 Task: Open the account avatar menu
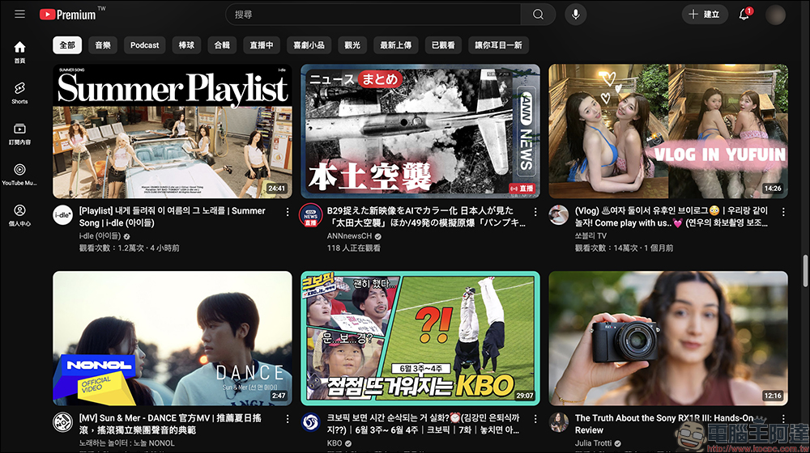pyautogui.click(x=775, y=15)
